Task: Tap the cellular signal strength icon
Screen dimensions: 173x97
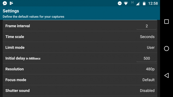Action: point(138,4)
